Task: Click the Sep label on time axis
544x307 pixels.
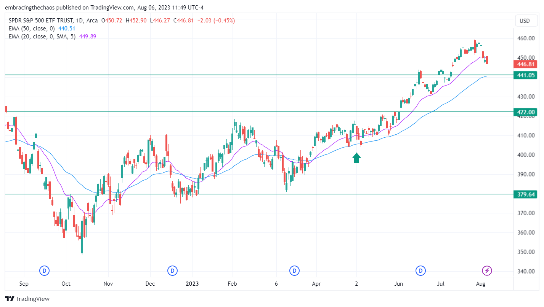Action: point(24,284)
